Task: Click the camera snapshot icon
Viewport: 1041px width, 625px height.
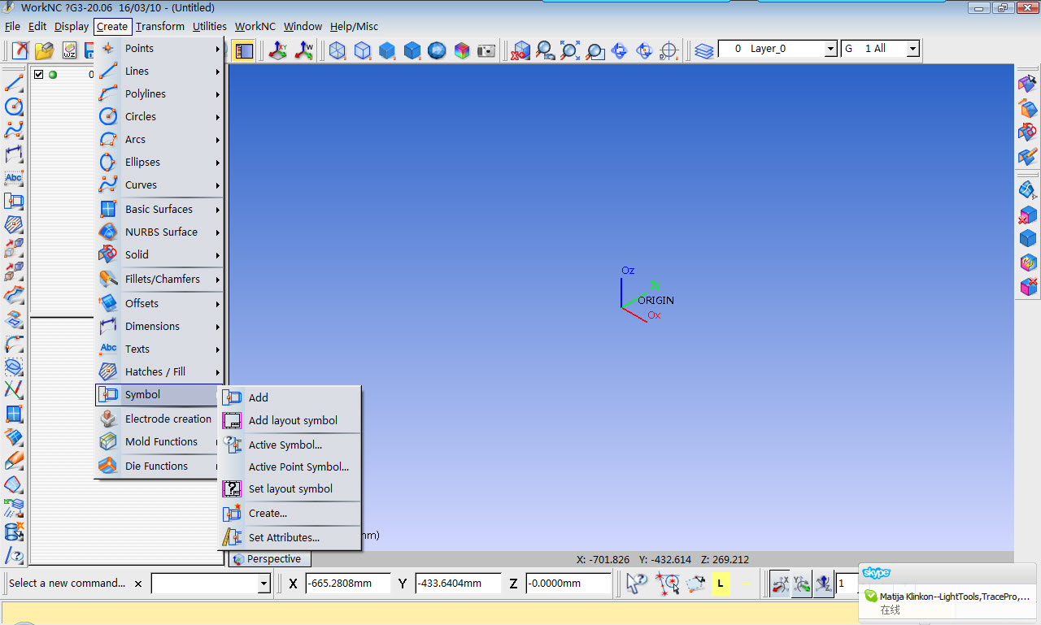Action: pyautogui.click(x=486, y=50)
